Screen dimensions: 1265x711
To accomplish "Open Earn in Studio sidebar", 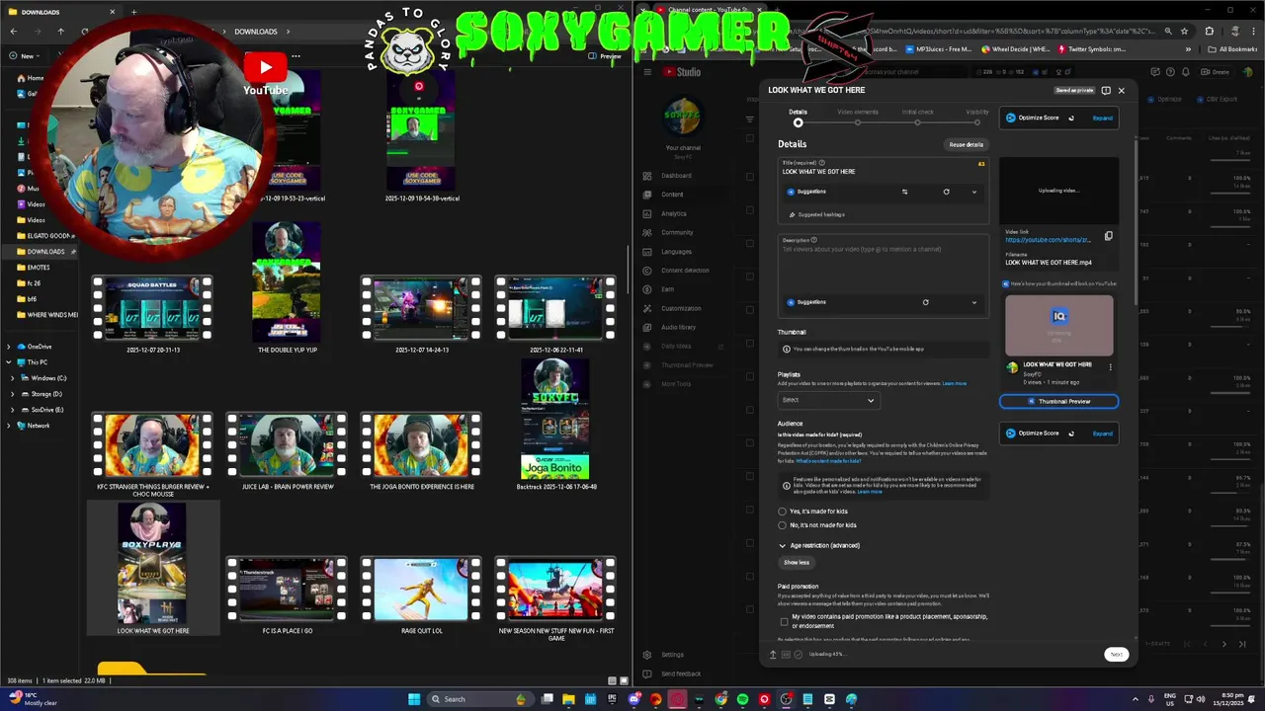I will [x=667, y=289].
